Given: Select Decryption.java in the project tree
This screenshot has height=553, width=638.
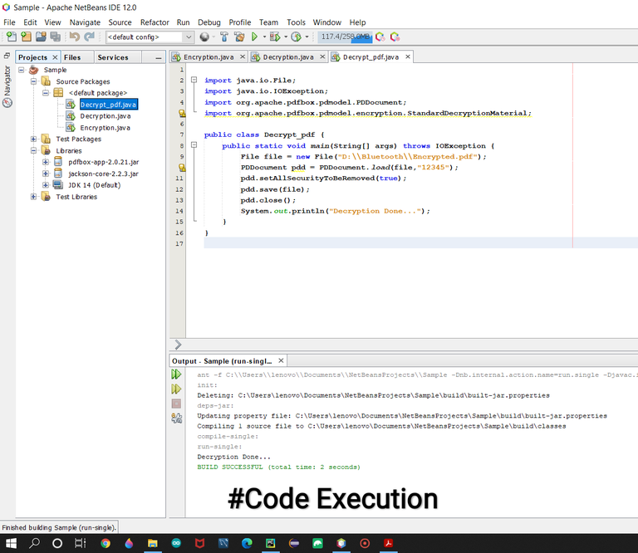Looking at the screenshot, I should tap(105, 116).
